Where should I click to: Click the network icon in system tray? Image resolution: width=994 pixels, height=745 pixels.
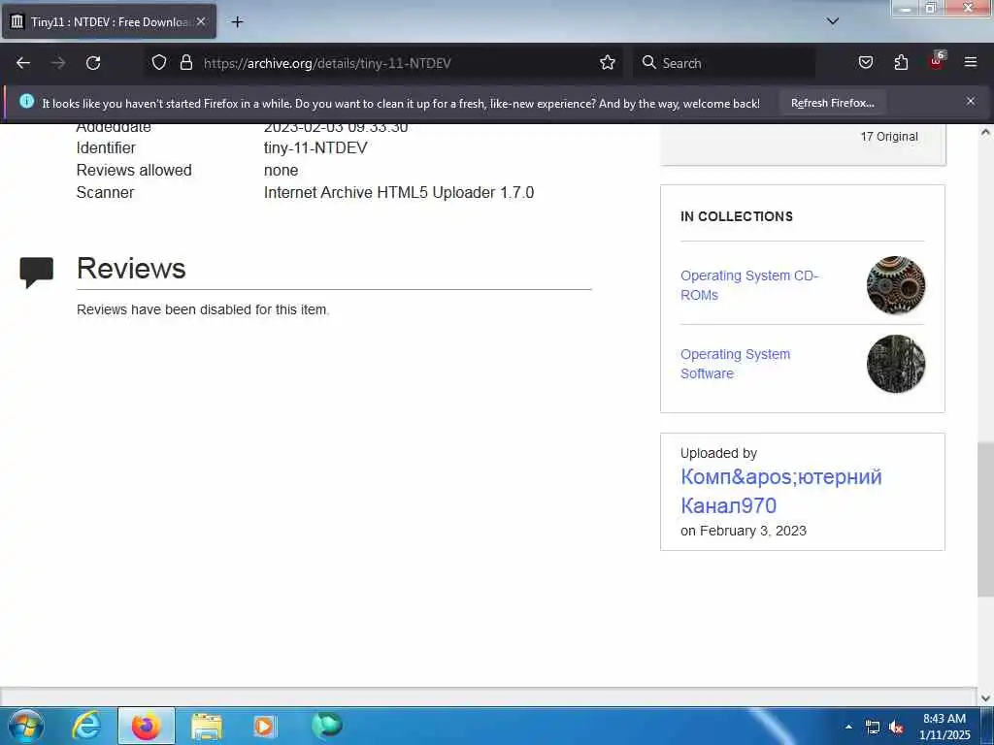873,728
